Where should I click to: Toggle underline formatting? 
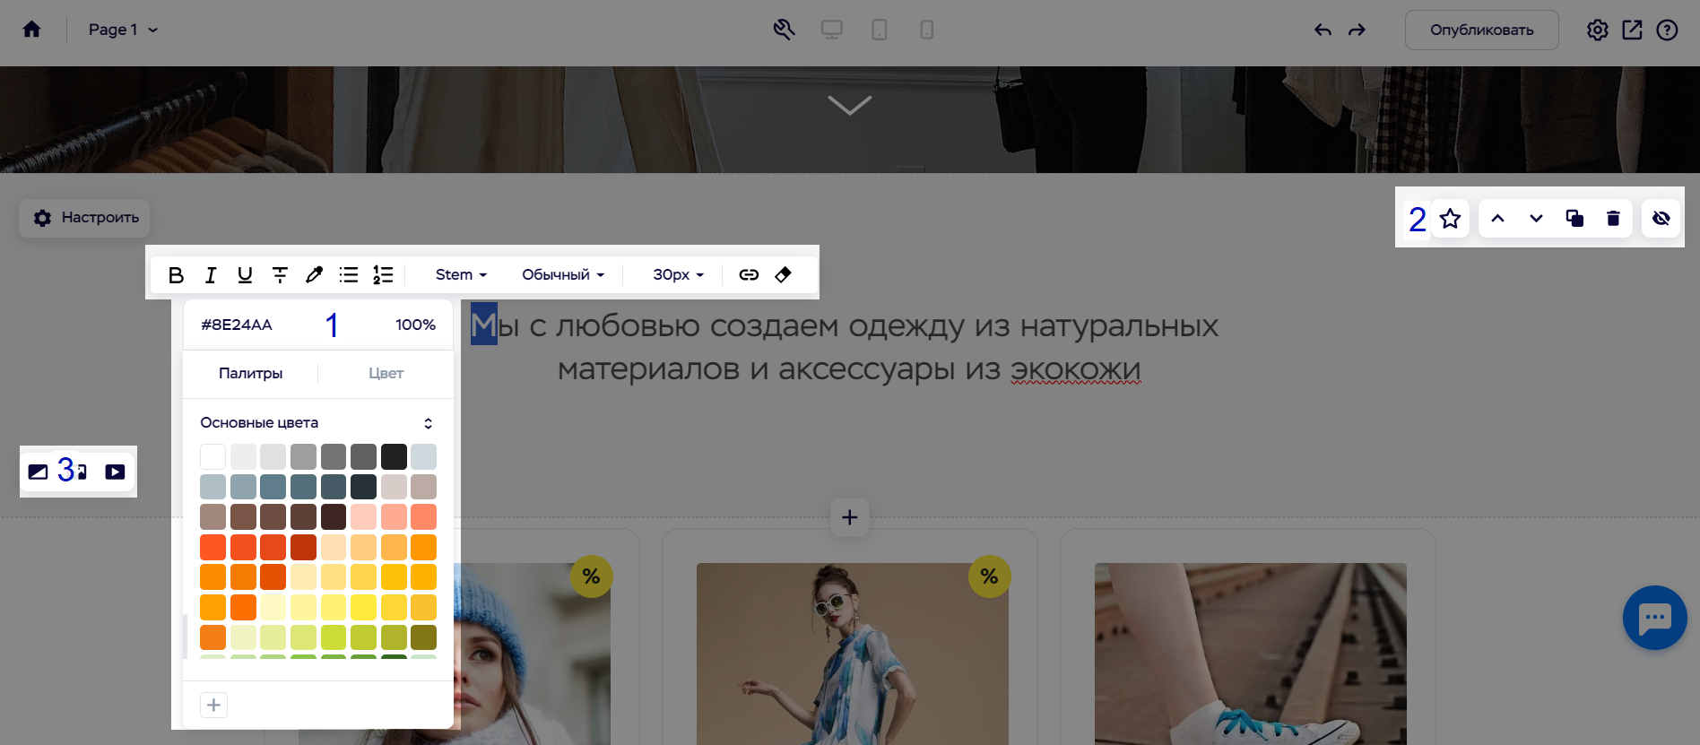[x=245, y=274]
